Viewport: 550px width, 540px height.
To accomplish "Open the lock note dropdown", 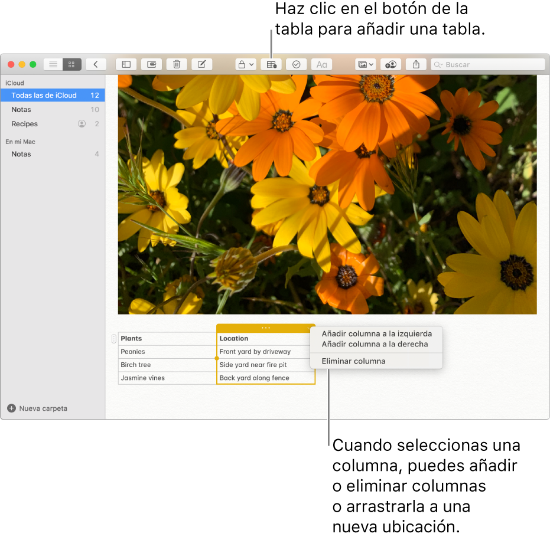I will click(246, 64).
